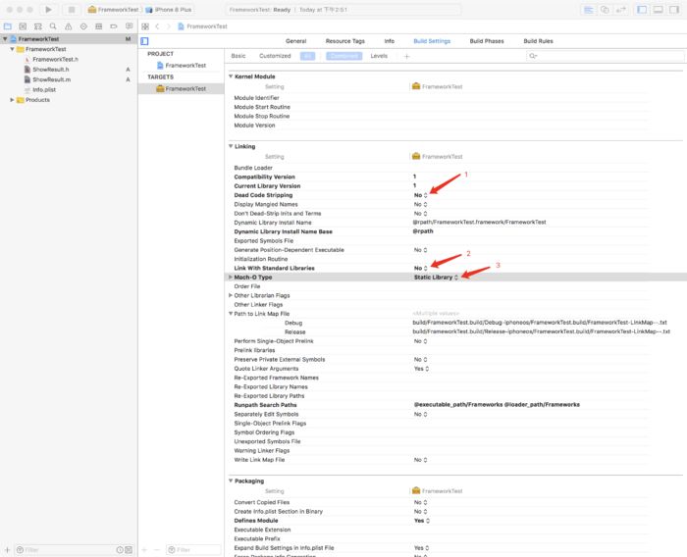Open the Debug navigator
687x557 pixels.
(98, 26)
